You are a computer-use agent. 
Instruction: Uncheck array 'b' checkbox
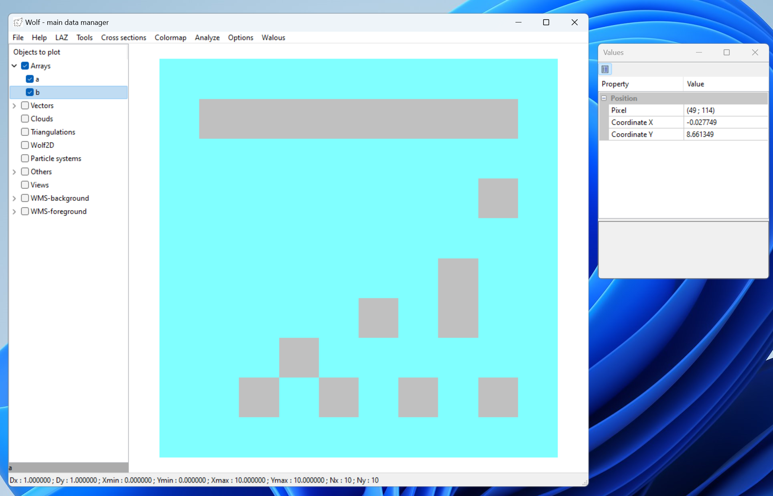point(30,92)
